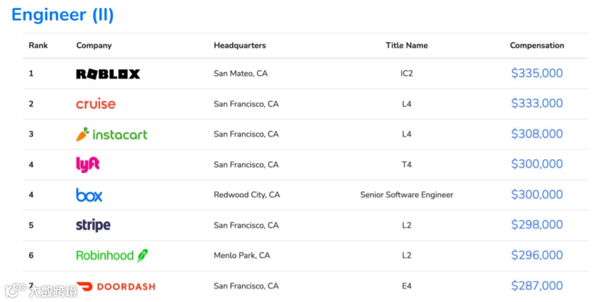Screen dimensions: 596x302
Task: Open the Stripe logo
Action: pos(93,225)
